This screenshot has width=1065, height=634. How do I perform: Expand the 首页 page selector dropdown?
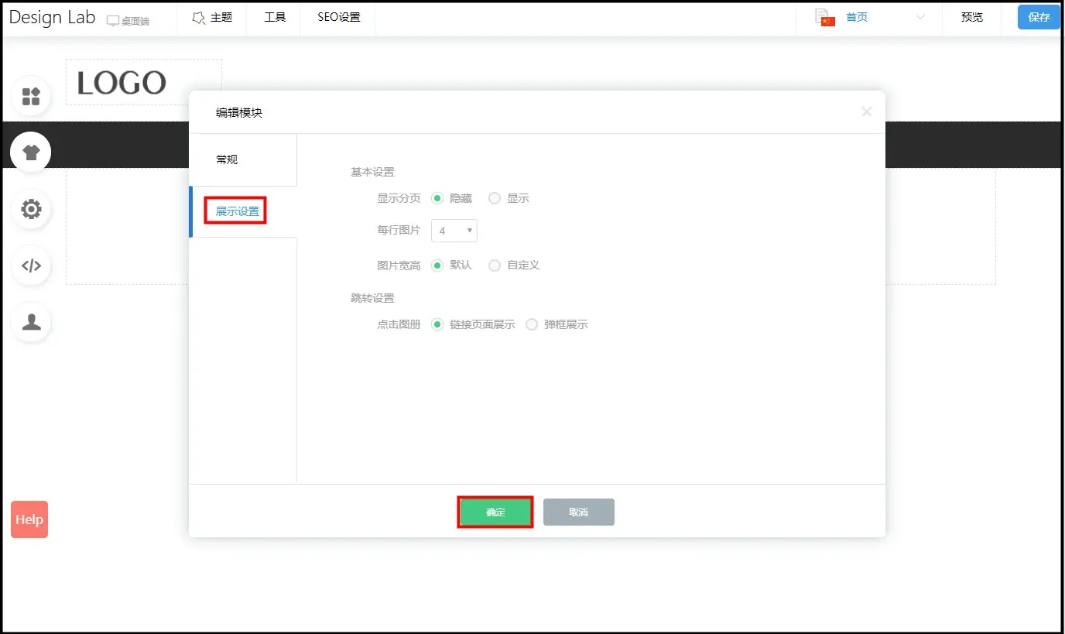pyautogui.click(x=919, y=18)
